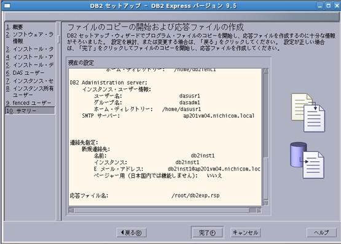The image size is (341, 244).
Task: Click the 完了(F) finish button
Action: (207, 233)
